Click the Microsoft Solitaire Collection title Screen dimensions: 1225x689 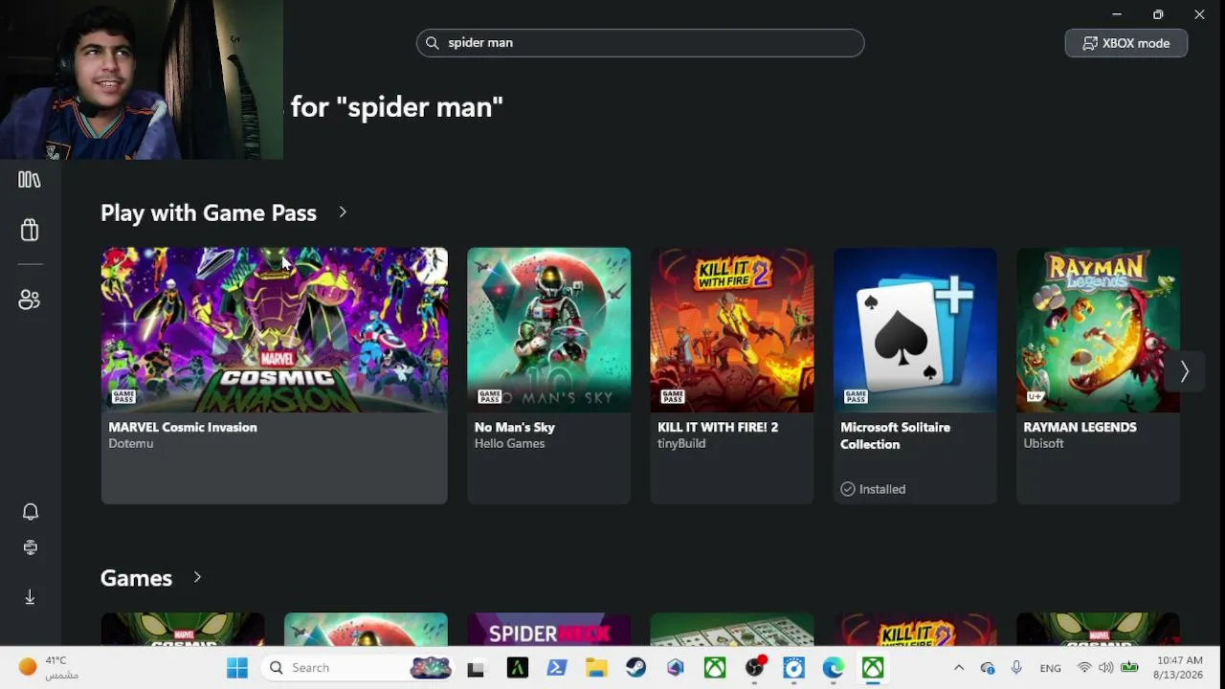point(896,436)
